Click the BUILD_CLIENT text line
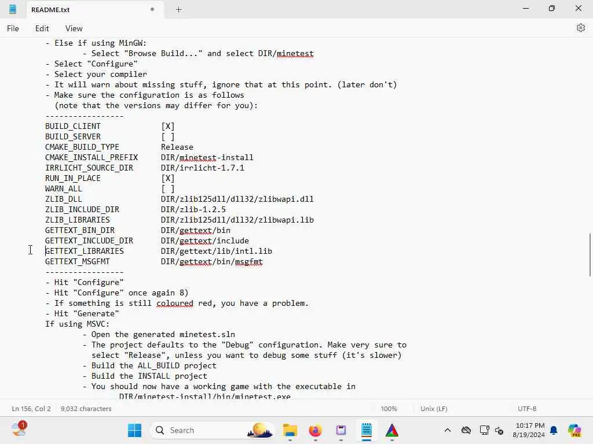The width and height of the screenshot is (593, 444). coord(73,126)
